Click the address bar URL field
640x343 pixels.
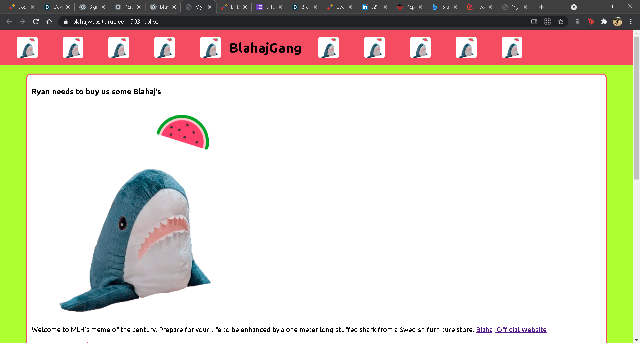click(293, 22)
